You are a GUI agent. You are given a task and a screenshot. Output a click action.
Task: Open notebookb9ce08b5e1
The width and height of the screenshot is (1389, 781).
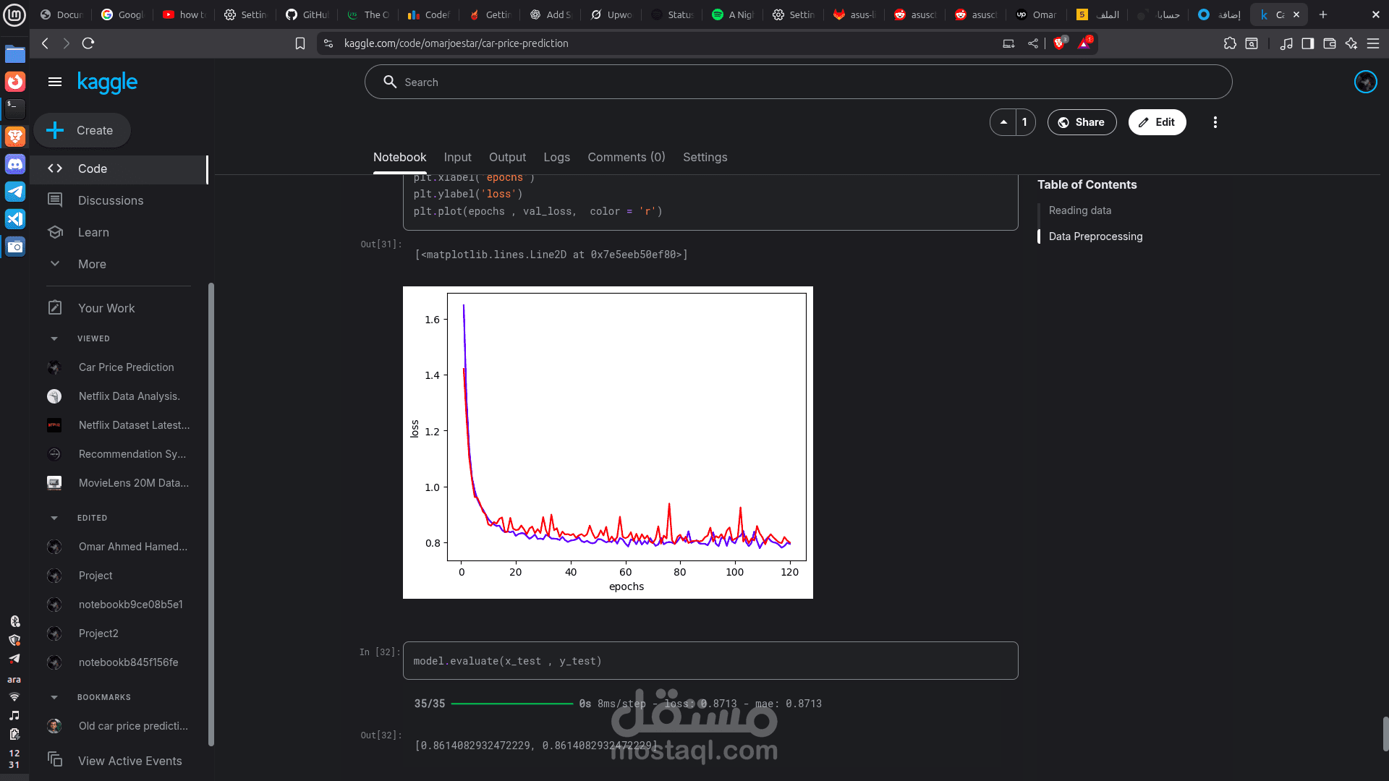coord(130,605)
